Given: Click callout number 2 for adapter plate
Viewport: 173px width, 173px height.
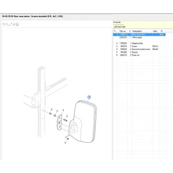Looking at the screenshot, I should click(x=63, y=110).
